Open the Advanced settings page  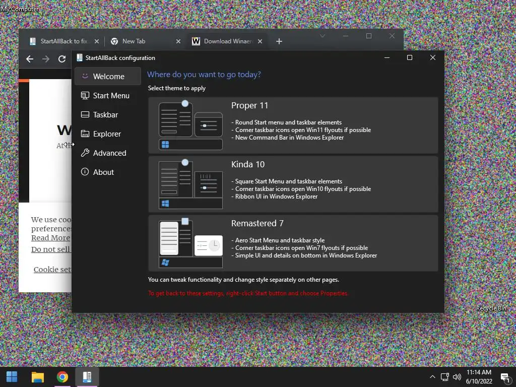[108, 153]
